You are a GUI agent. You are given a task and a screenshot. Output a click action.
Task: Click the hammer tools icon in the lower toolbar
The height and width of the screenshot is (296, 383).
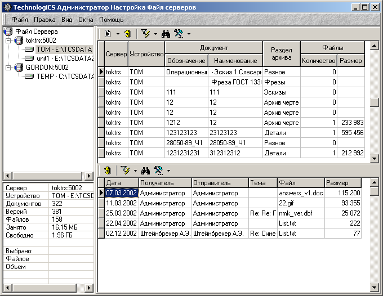158,170
